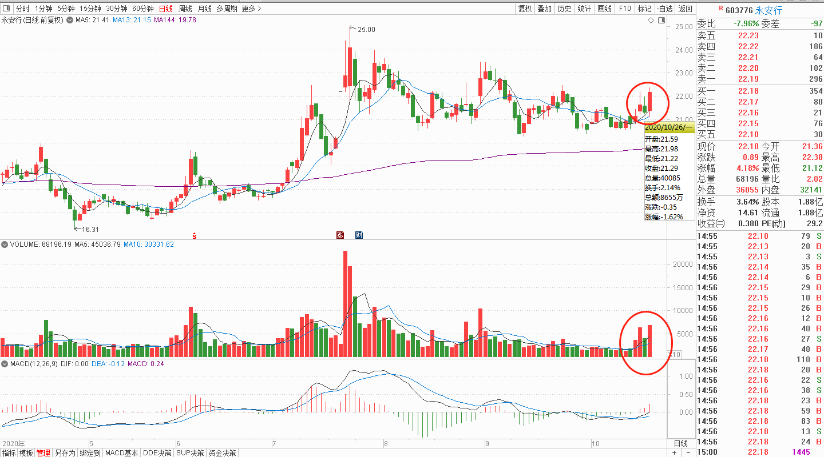Expand the VOLUME indicator dropdown arrow

(x=5, y=244)
